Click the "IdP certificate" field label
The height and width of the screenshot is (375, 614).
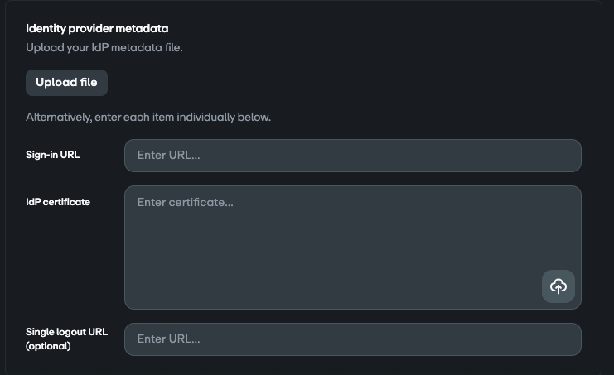58,202
